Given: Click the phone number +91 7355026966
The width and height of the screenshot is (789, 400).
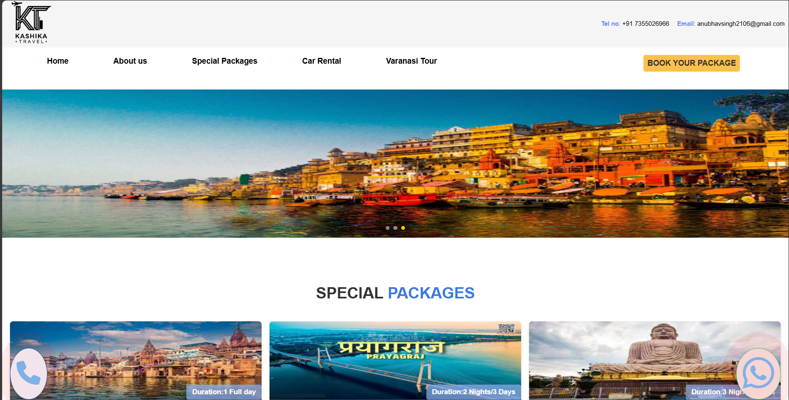Looking at the screenshot, I should coord(646,24).
